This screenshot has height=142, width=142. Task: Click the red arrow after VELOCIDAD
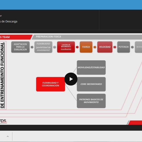(115, 47)
